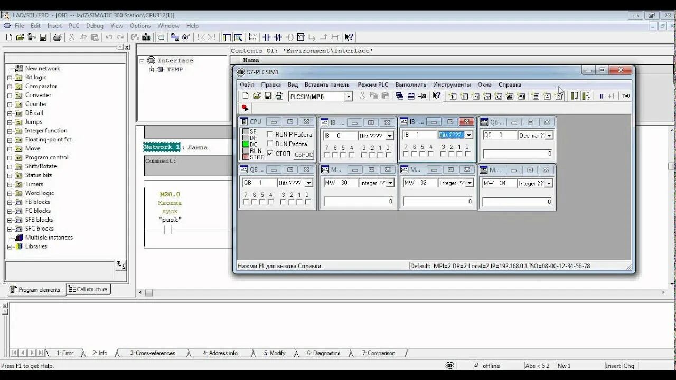Check RUN-P Работа checkbox in CPU panel
Image resolution: width=676 pixels, height=380 pixels.
click(x=270, y=135)
